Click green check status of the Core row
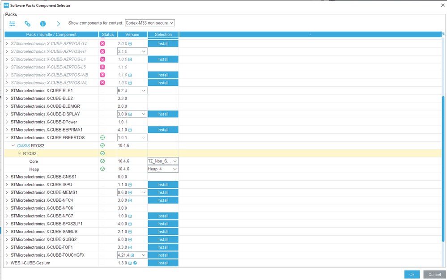Viewport: 447px width, 280px height. point(102,161)
